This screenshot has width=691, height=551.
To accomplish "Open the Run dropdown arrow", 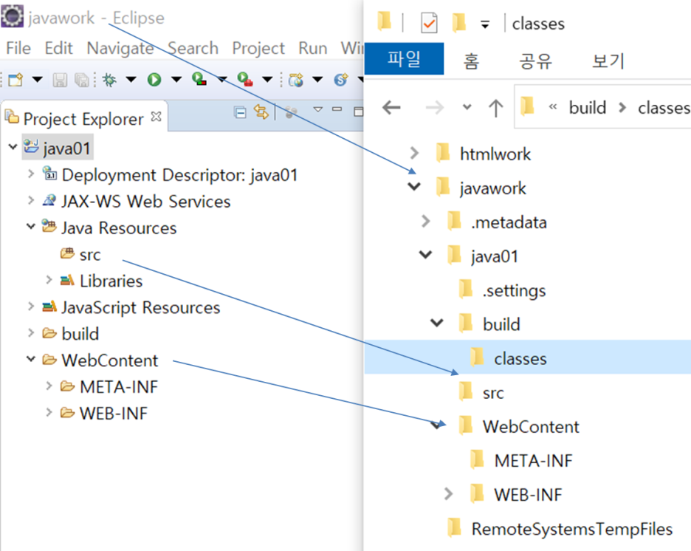I will (176, 80).
